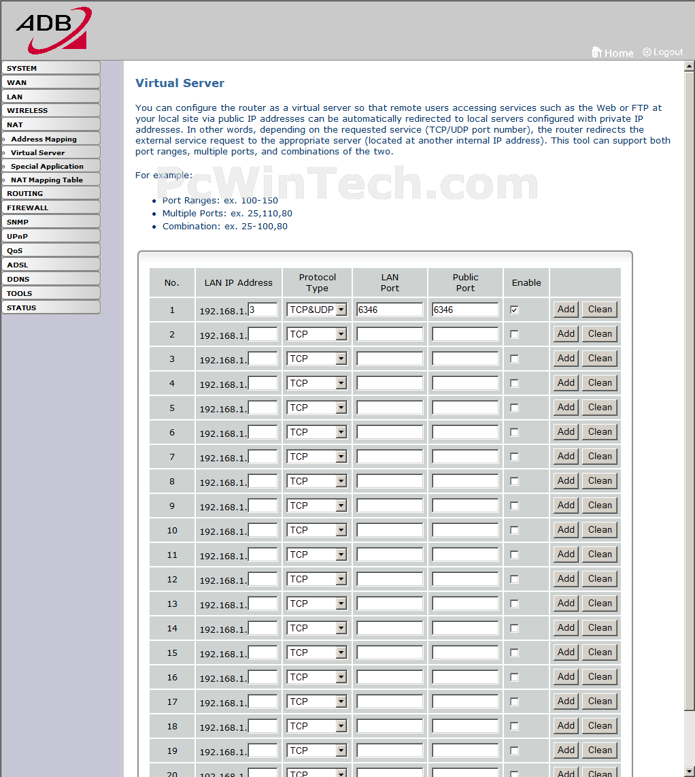Open Protocol Type dropdown for rule 2

click(316, 335)
